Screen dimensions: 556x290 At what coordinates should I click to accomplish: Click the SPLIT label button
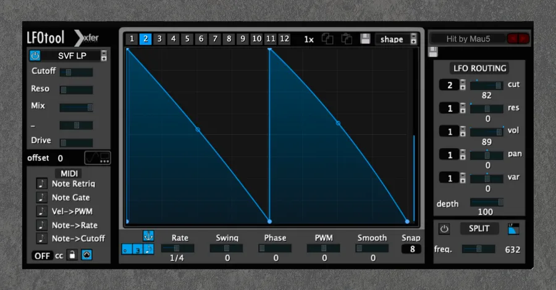[479, 229]
